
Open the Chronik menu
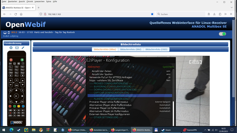pyautogui.click(x=30, y=1)
